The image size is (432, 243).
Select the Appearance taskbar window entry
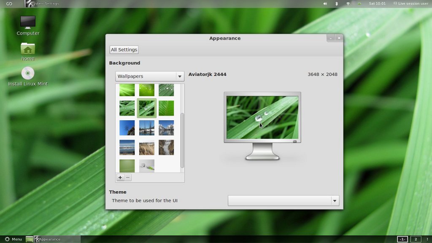57,239
